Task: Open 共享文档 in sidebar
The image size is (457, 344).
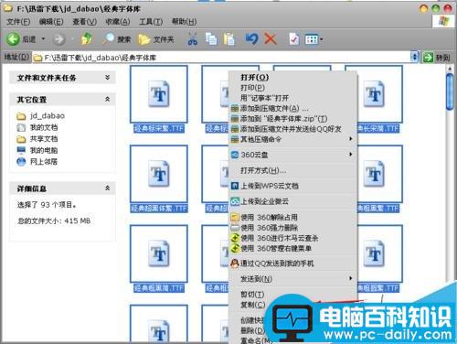Action: tap(37, 139)
